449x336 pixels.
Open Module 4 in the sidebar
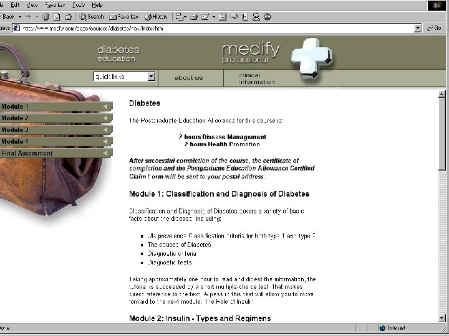[x=56, y=141]
